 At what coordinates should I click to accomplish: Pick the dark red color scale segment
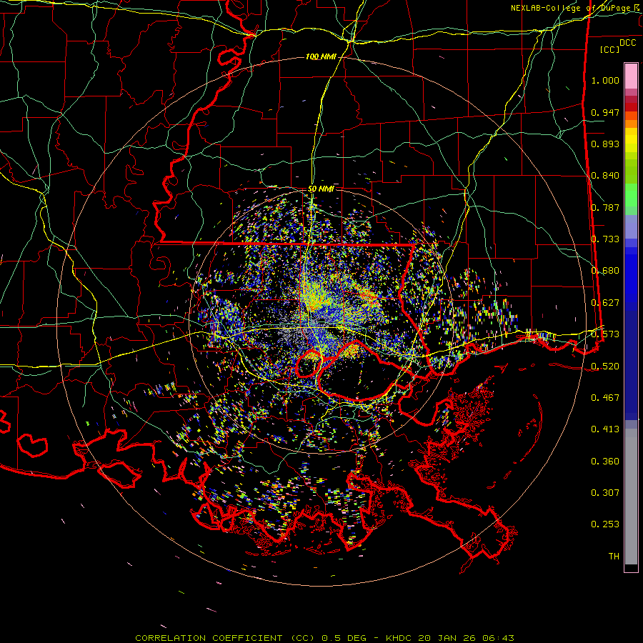coord(631,107)
